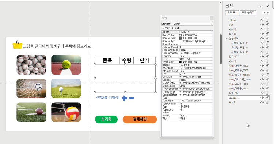Lock 자유형: 도형 36
Viewport: 274px width, 144px height.
click(x=267, y=52)
